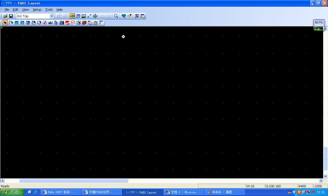Click the Board view icon
Screen dimensions: 328x196
(124, 16)
